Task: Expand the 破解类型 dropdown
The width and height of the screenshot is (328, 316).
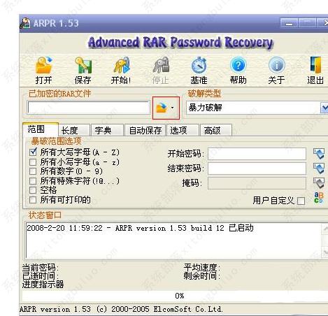Action: (x=325, y=108)
